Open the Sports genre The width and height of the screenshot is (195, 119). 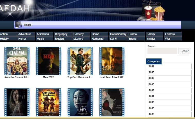click(136, 39)
